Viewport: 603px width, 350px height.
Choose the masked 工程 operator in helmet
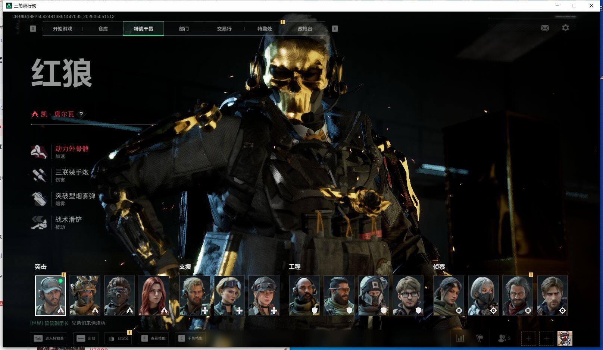click(x=374, y=296)
